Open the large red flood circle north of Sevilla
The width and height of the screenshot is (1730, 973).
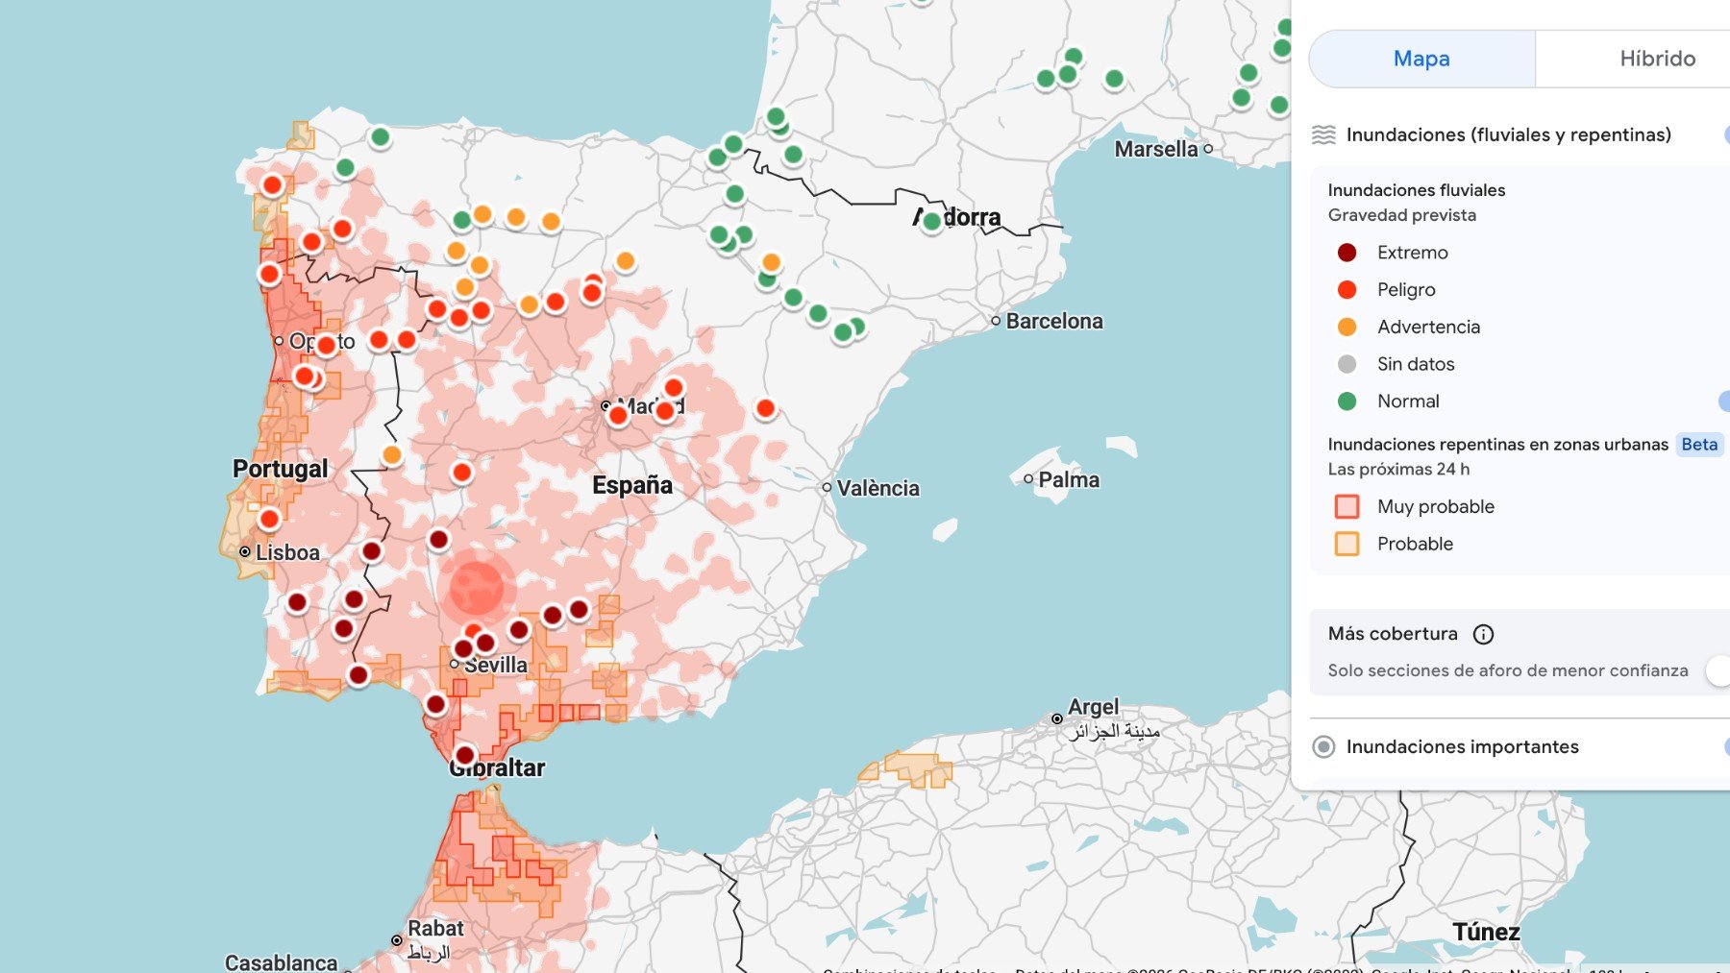(476, 588)
